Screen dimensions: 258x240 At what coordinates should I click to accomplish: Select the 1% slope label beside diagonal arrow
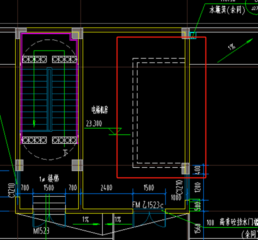(232, 47)
